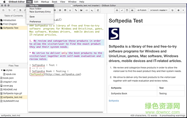Open the glossary book icon
187x118 pixels.
point(117,10)
